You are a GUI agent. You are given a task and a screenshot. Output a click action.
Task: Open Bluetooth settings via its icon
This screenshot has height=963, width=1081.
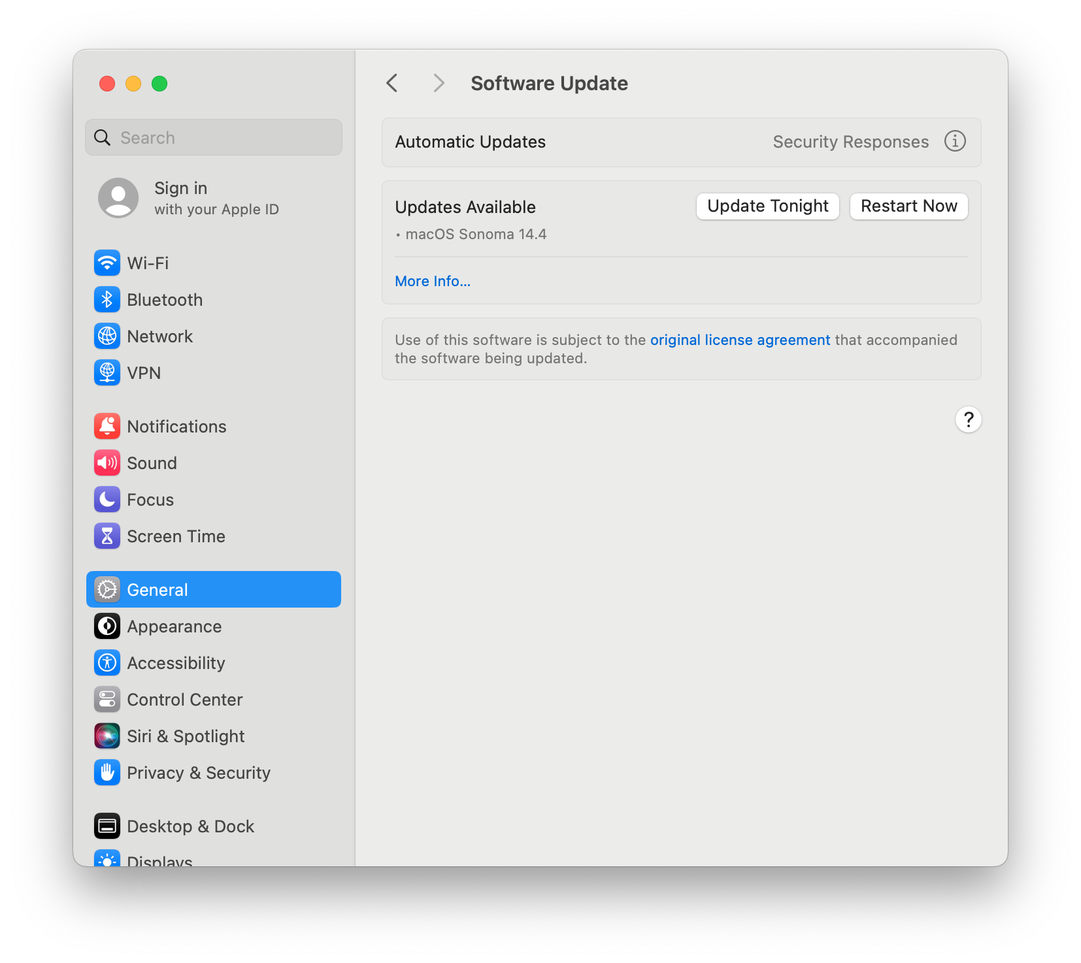[x=107, y=300]
